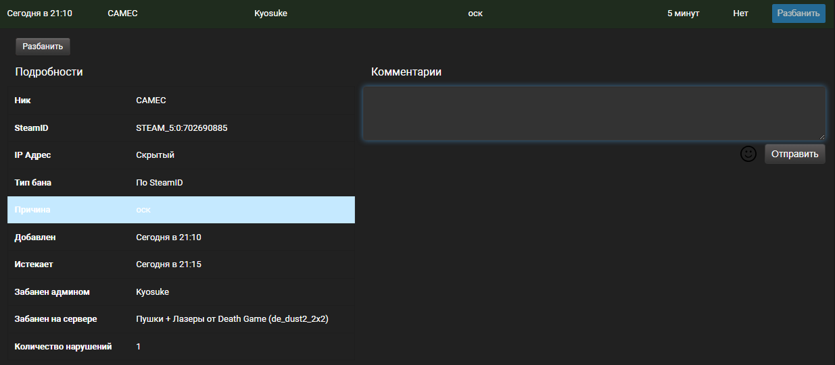Click the Количество нарушений count

[x=139, y=347]
